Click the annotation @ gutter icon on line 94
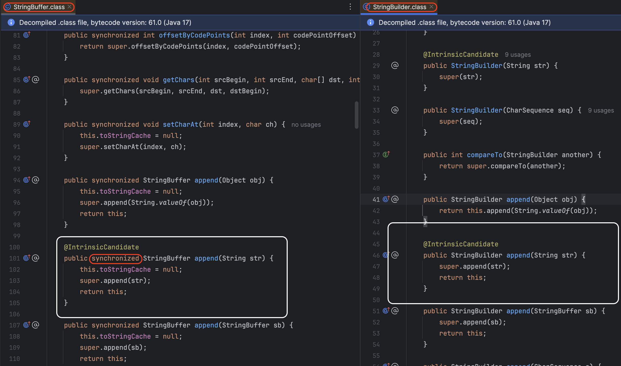Screen dimensions: 621x366 pyautogui.click(x=35, y=180)
